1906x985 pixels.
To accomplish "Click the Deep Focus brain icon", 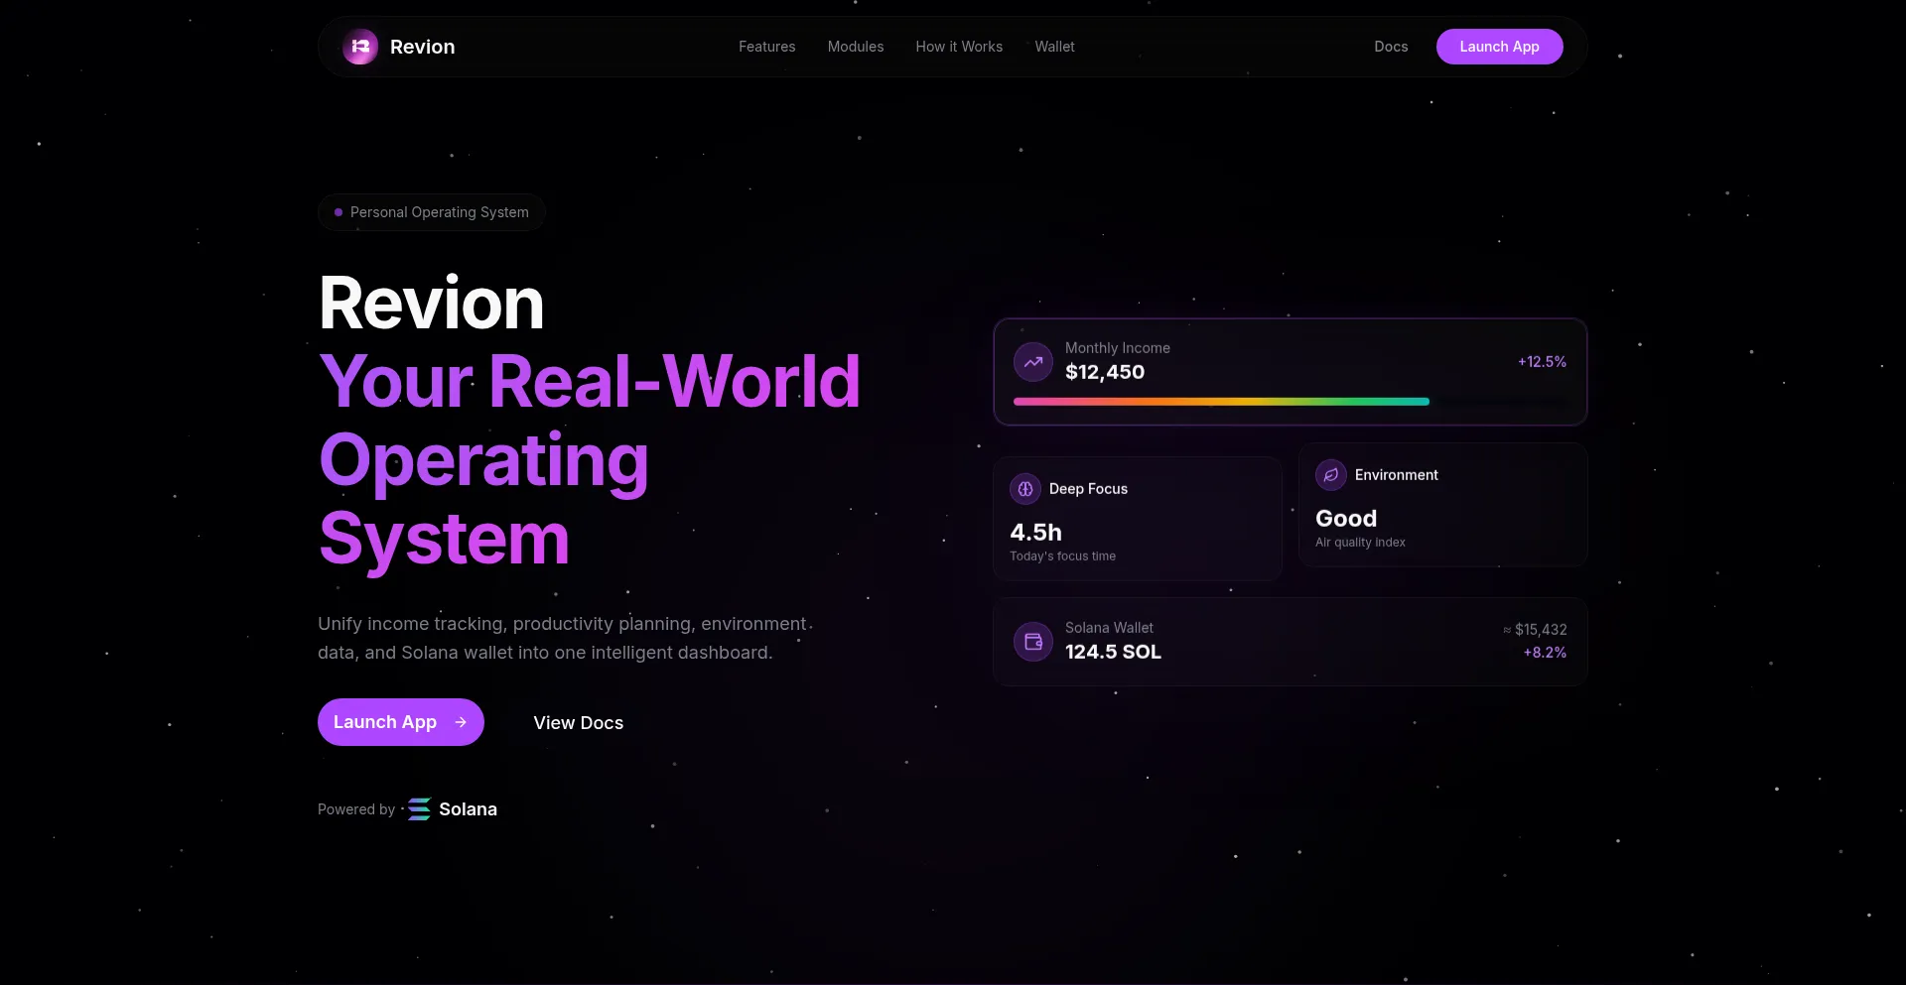I will coord(1025,489).
